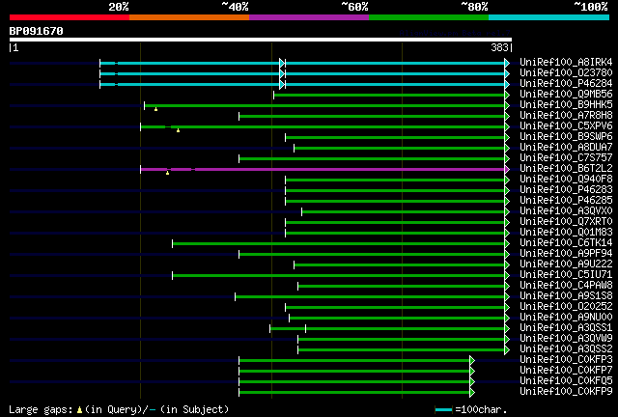Viewport: 618px width, 417px height.
Task: Select the UniRef100_A9PF94 label
Action: click(566, 254)
